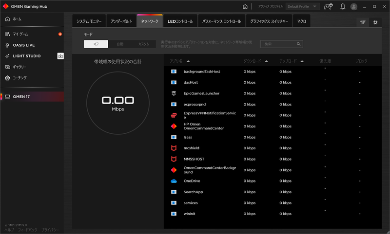The height and width of the screenshot is (234, 390).
Task: Switch to パフォーマンス コントロール tab
Action: point(222,21)
